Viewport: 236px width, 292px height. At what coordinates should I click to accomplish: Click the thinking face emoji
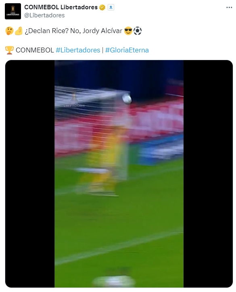(10, 31)
